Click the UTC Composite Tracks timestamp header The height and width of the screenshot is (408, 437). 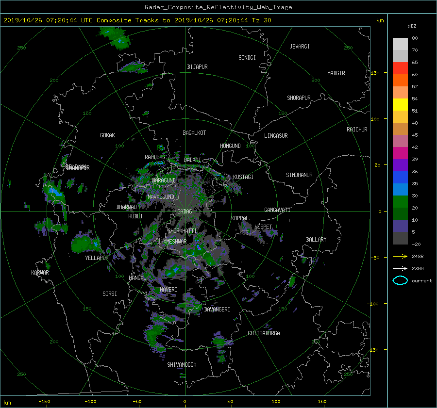[137, 20]
